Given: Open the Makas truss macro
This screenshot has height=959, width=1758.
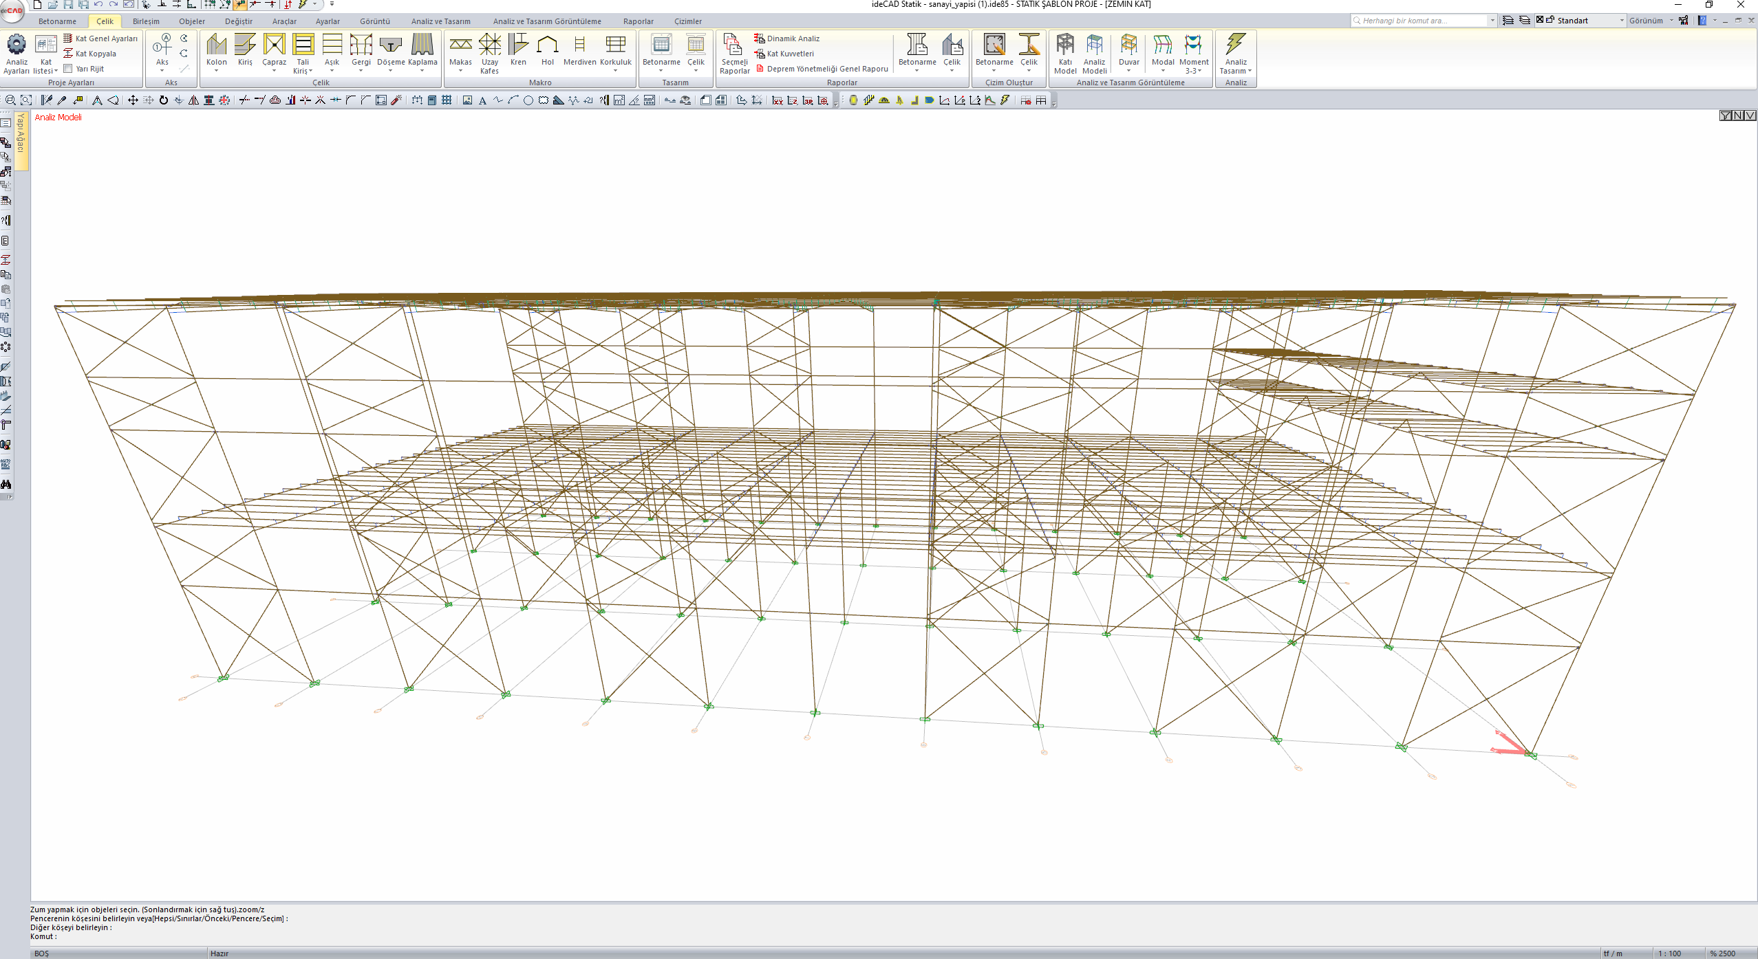Looking at the screenshot, I should [x=460, y=45].
